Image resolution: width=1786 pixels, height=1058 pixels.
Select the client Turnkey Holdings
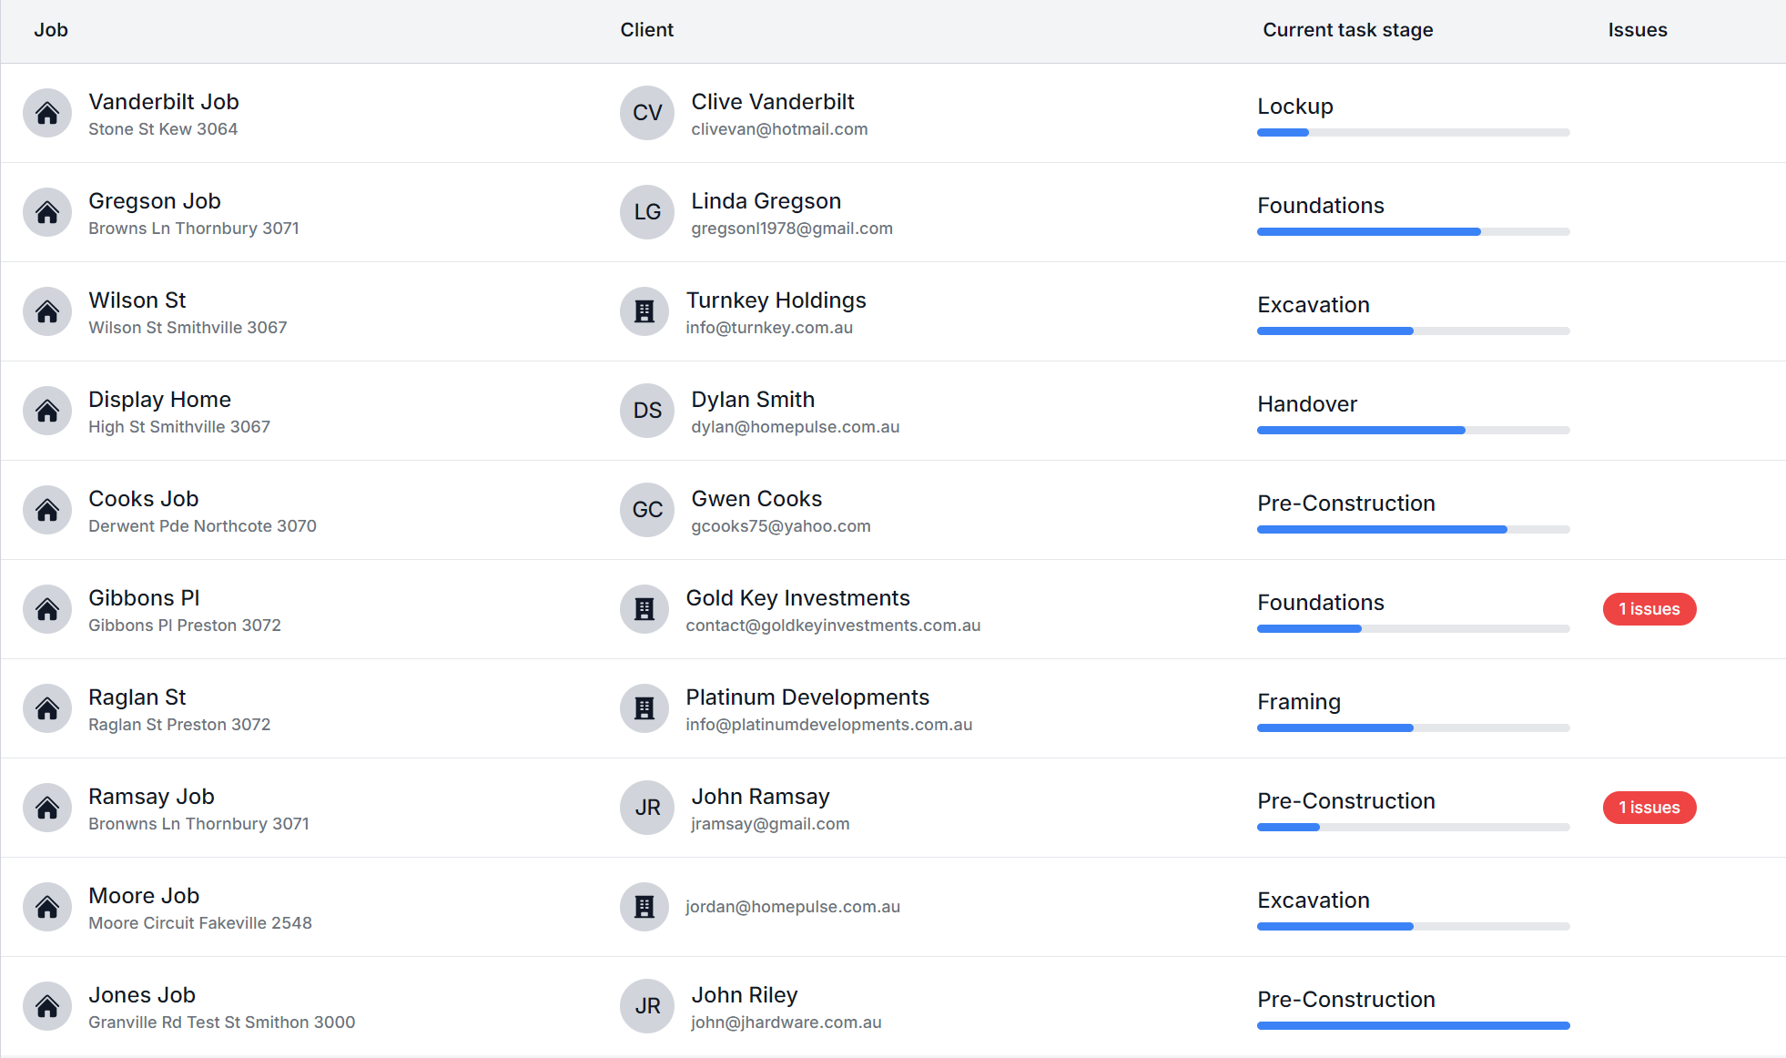(776, 300)
